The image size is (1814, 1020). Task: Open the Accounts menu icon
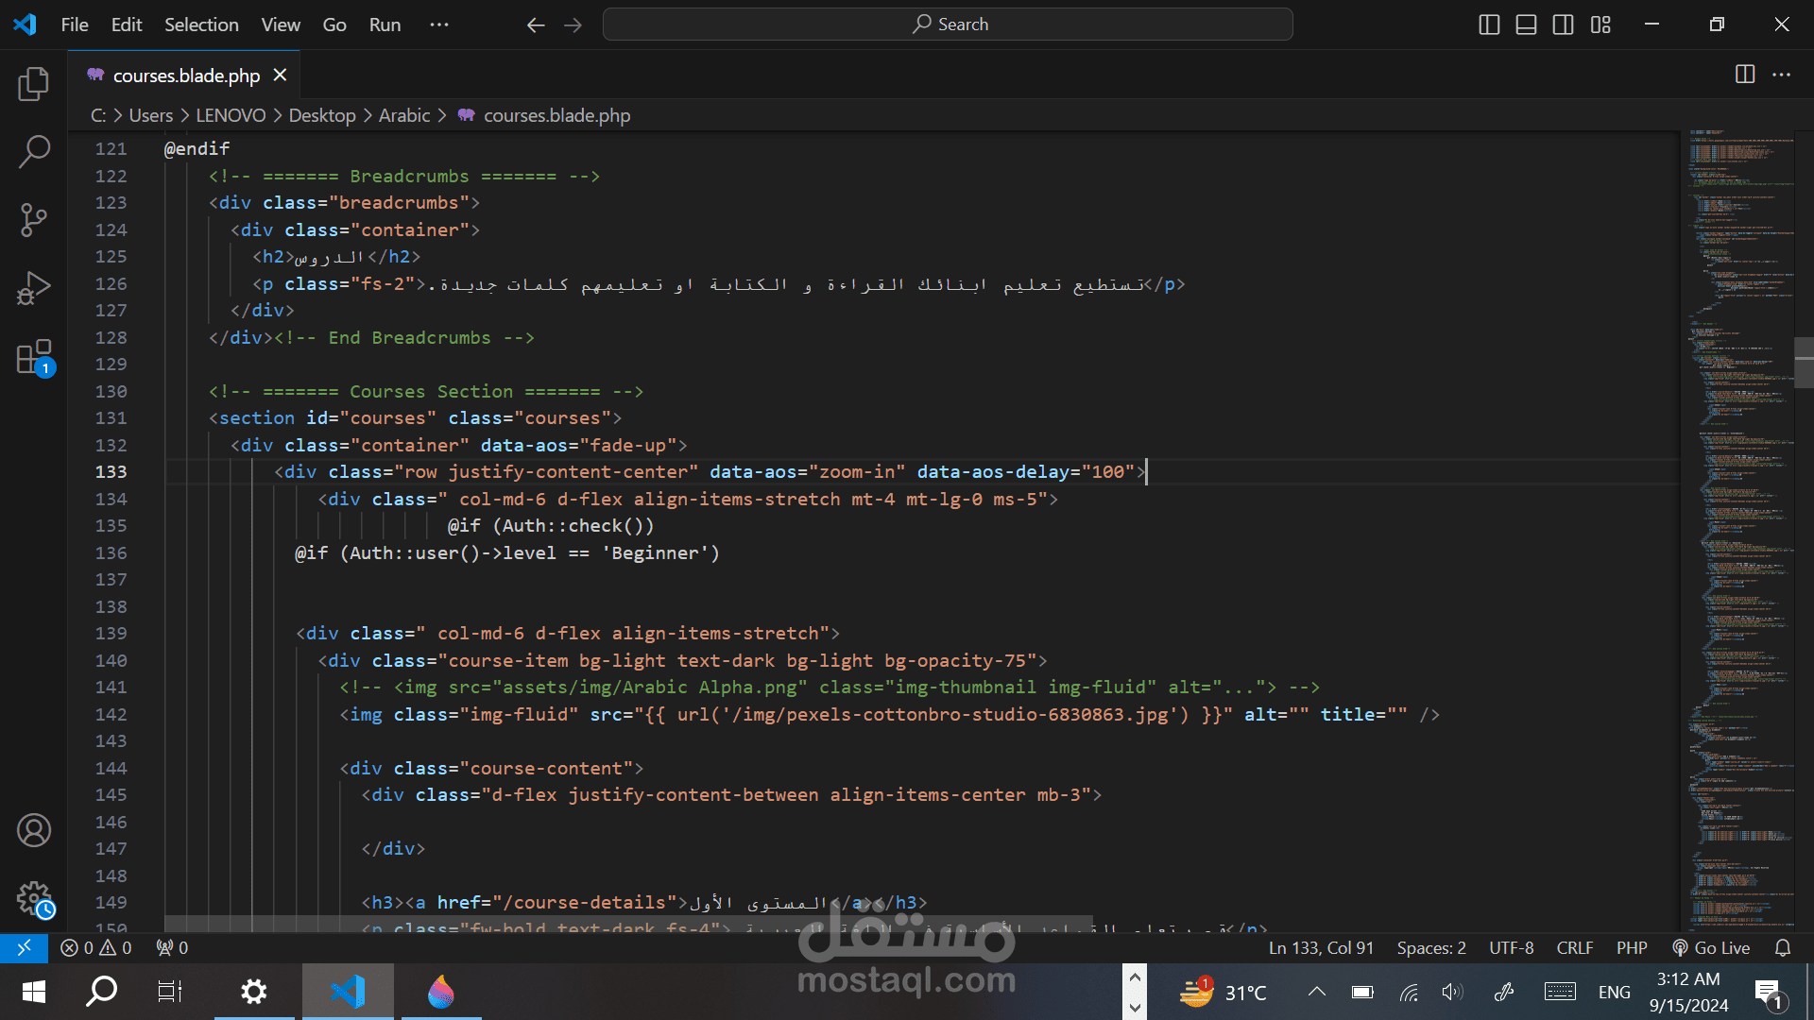[34, 830]
